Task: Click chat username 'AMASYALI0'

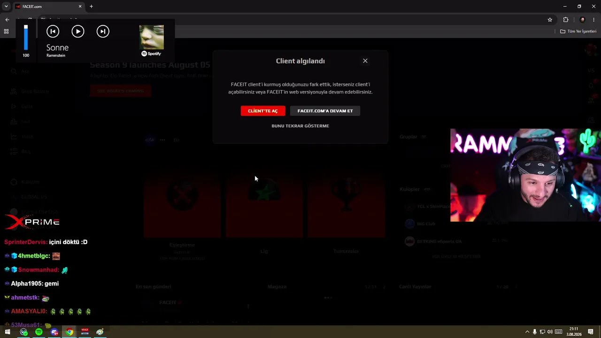Action: pos(29,311)
